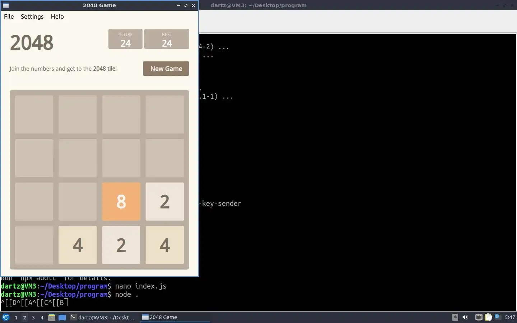Click the terminal window title bar text
517x323 pixels.
[x=258, y=5]
